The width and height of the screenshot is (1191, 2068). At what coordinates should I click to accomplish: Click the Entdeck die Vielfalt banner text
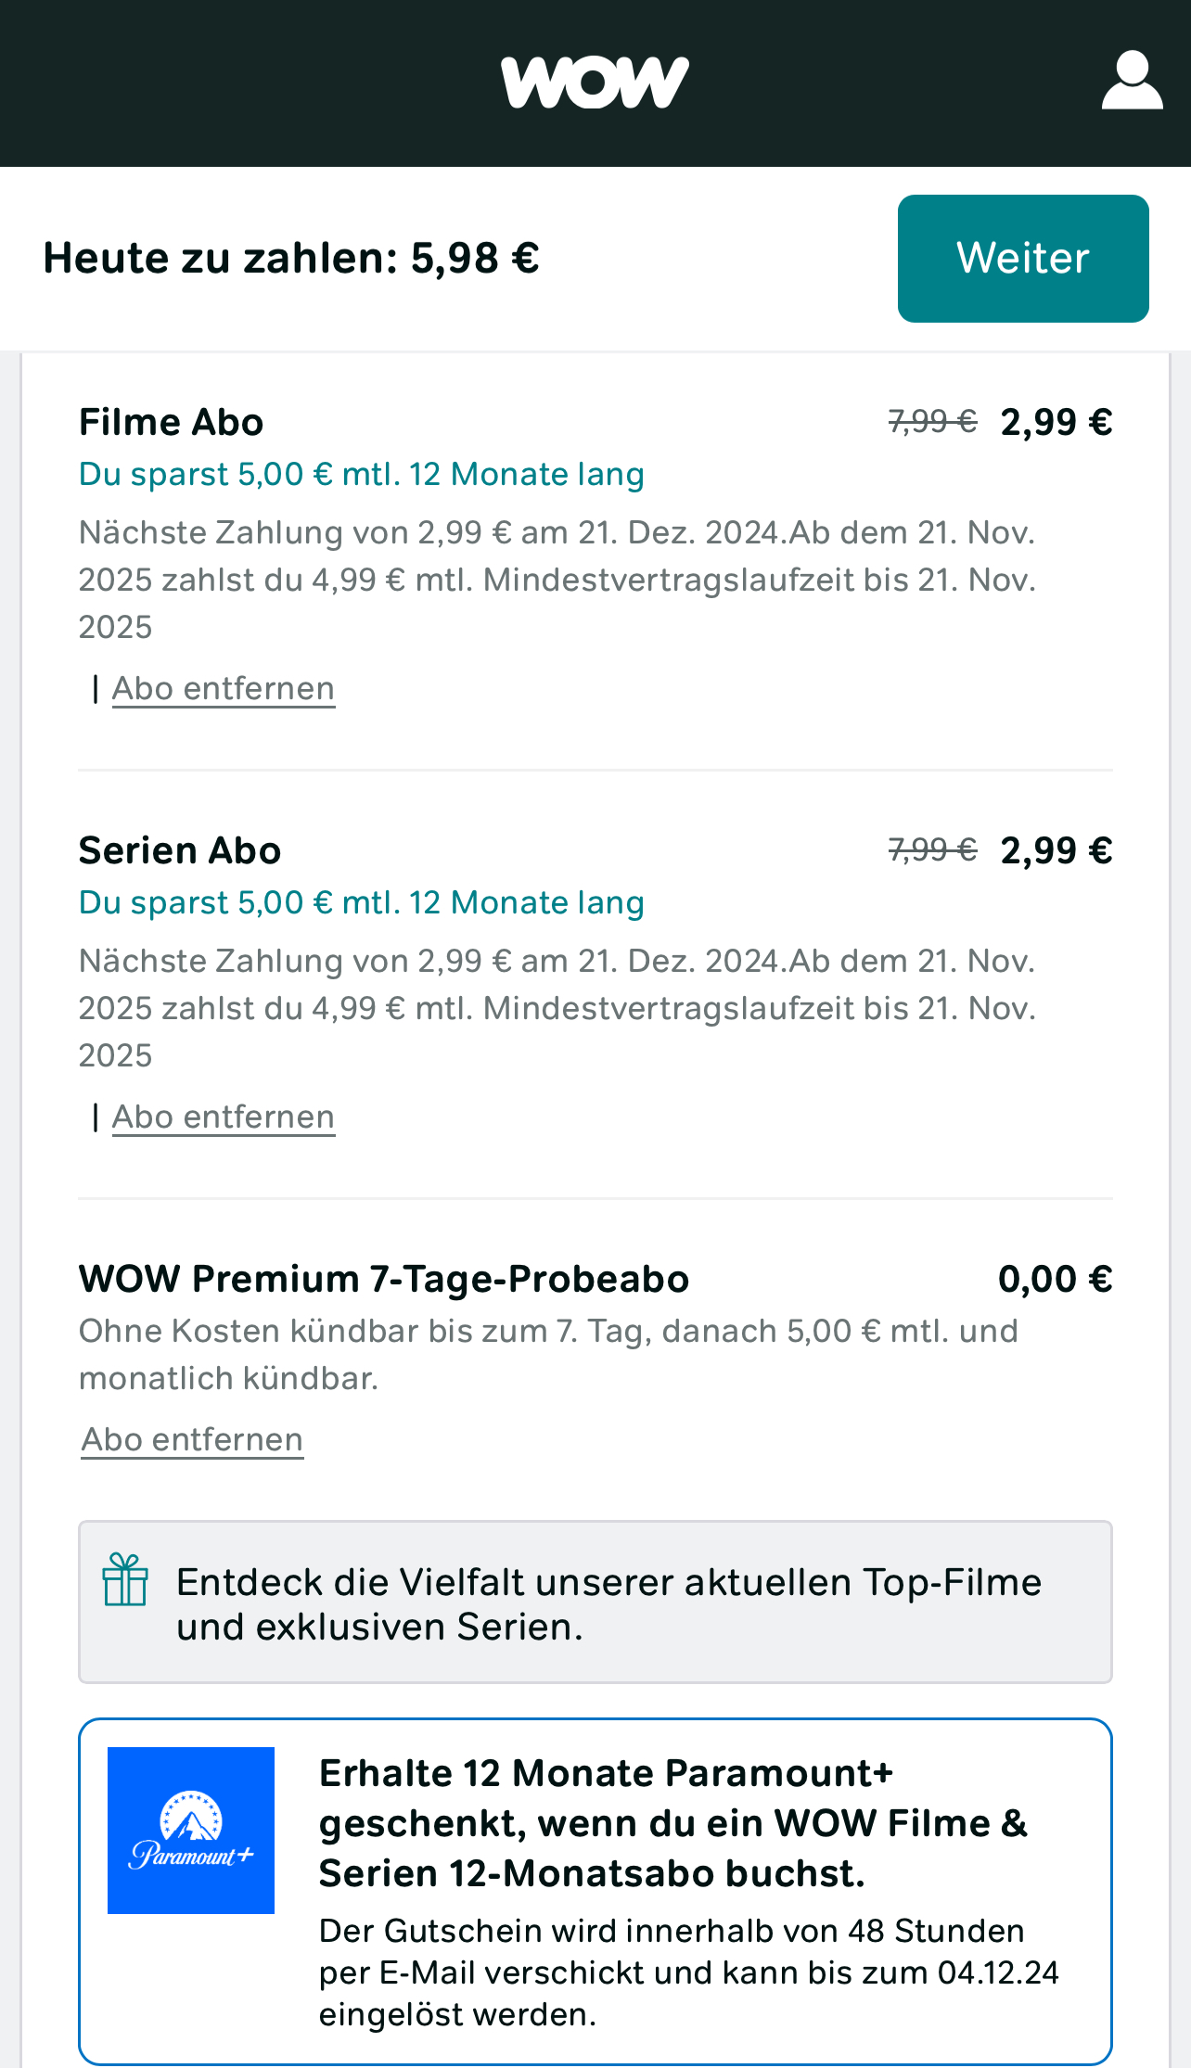click(609, 1604)
